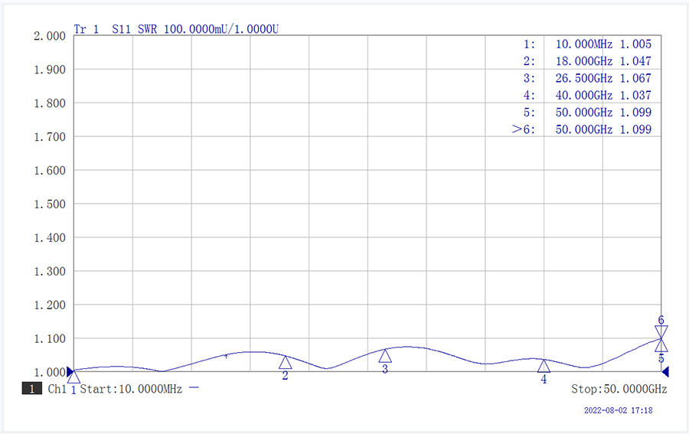
Task: Select marker 4 readout at 40.000GHz
Action: (x=587, y=96)
